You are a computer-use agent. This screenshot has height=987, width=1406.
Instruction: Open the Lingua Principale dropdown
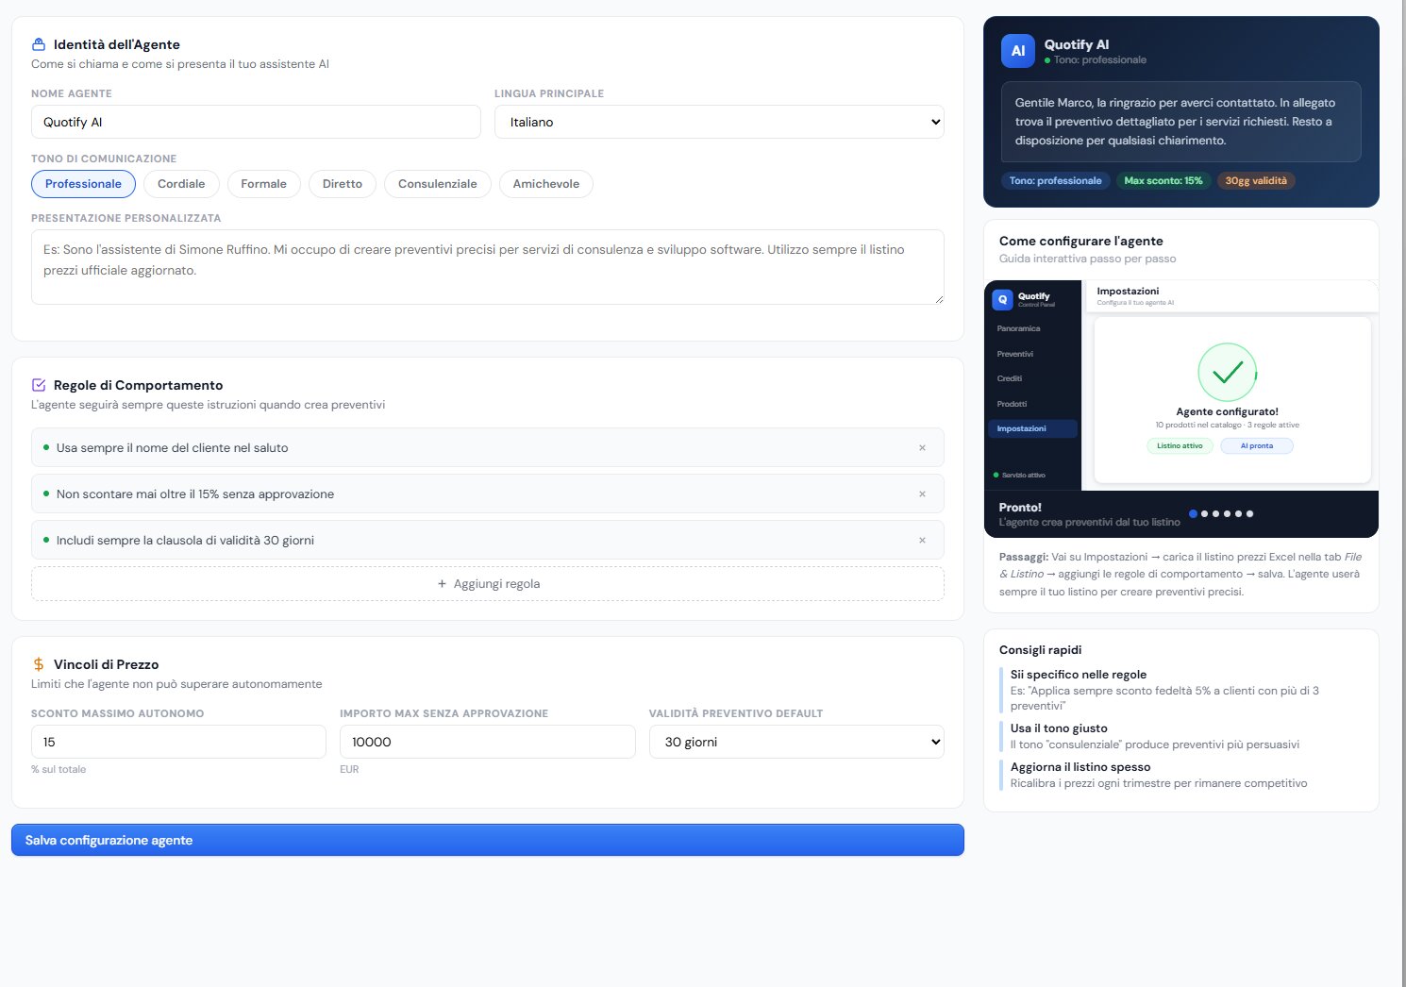(719, 122)
